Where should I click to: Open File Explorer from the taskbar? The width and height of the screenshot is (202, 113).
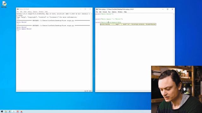click(x=6, y=111)
